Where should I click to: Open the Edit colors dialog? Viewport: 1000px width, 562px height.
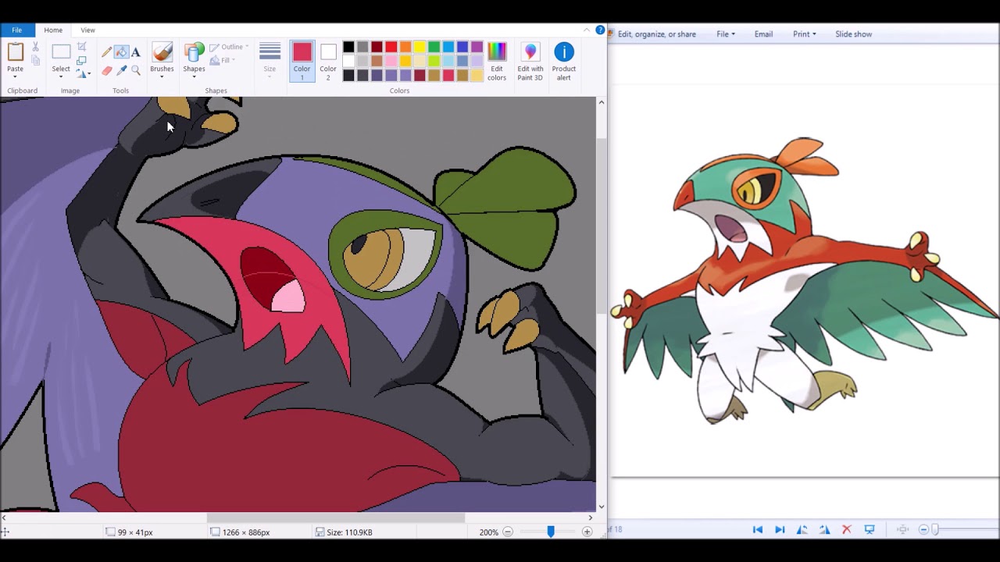click(x=497, y=61)
